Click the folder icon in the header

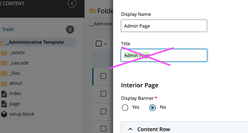coord(92,11)
